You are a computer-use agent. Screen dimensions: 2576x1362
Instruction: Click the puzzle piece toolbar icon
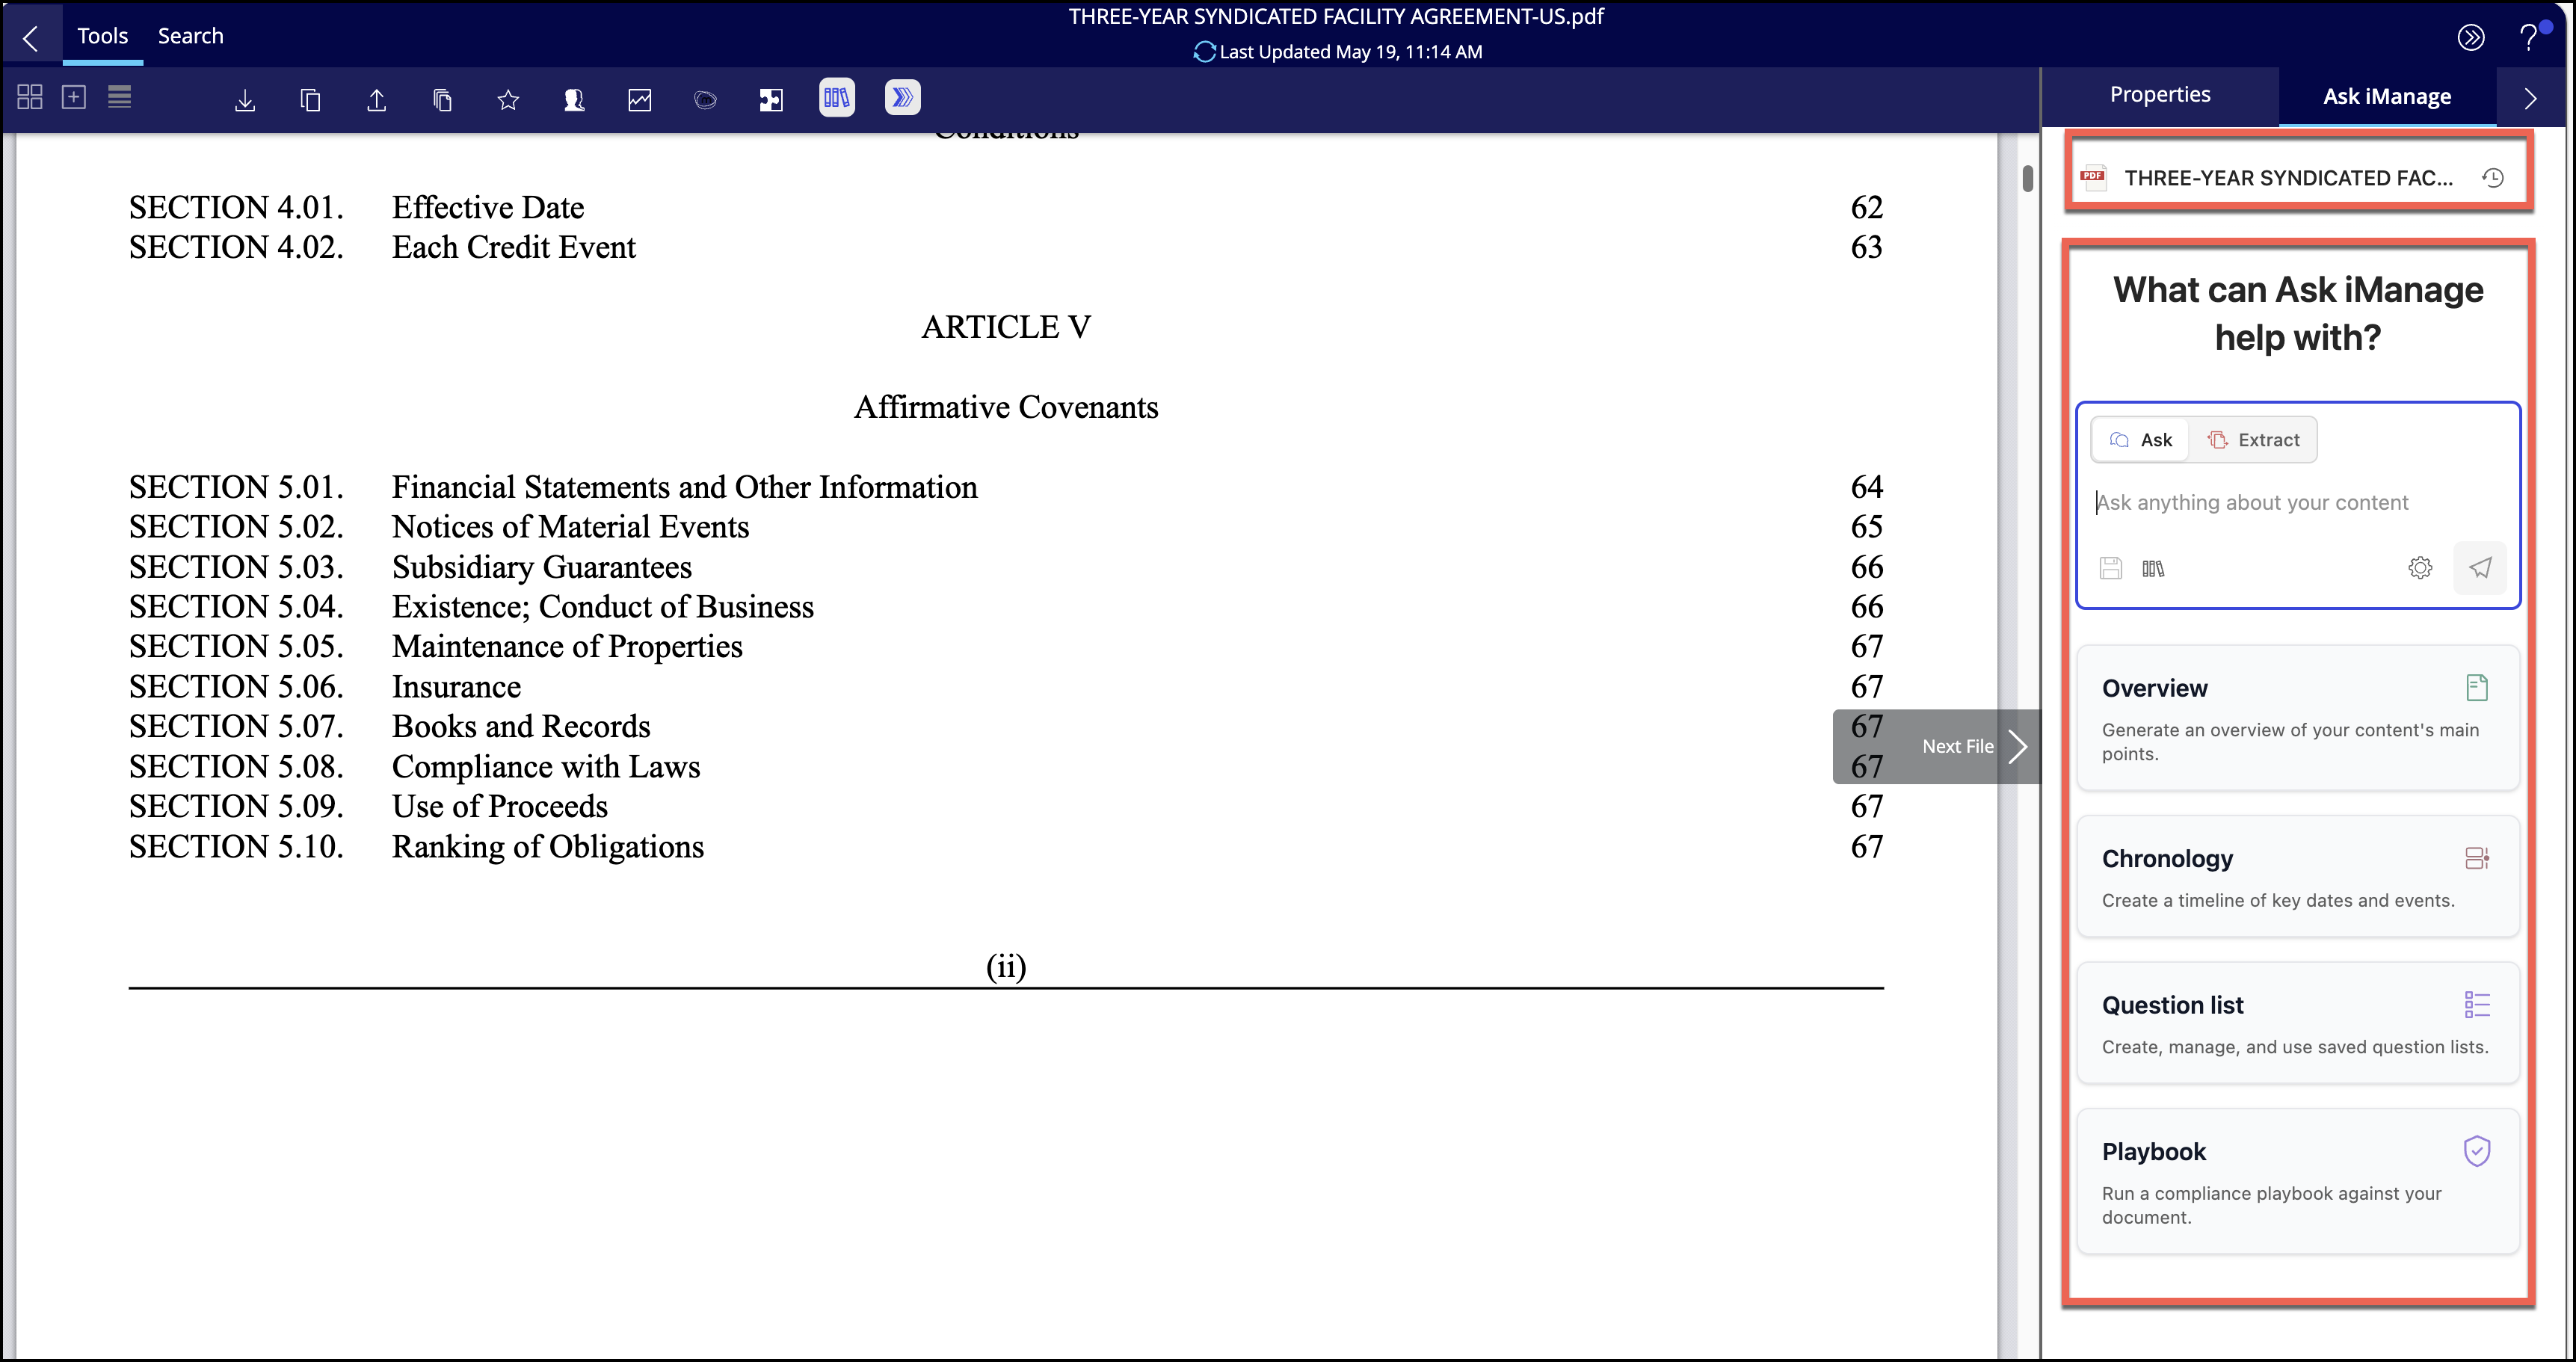[x=771, y=99]
